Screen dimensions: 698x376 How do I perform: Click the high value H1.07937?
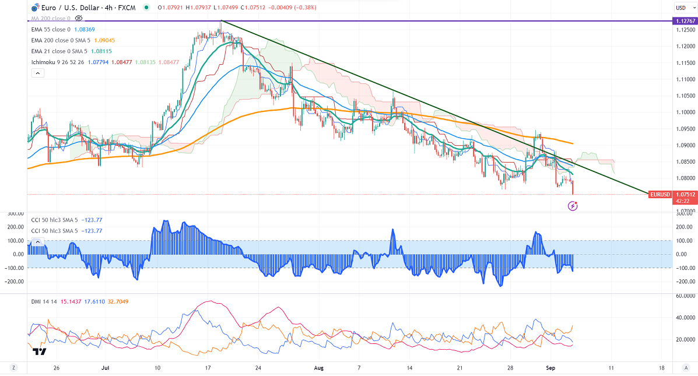(198, 8)
